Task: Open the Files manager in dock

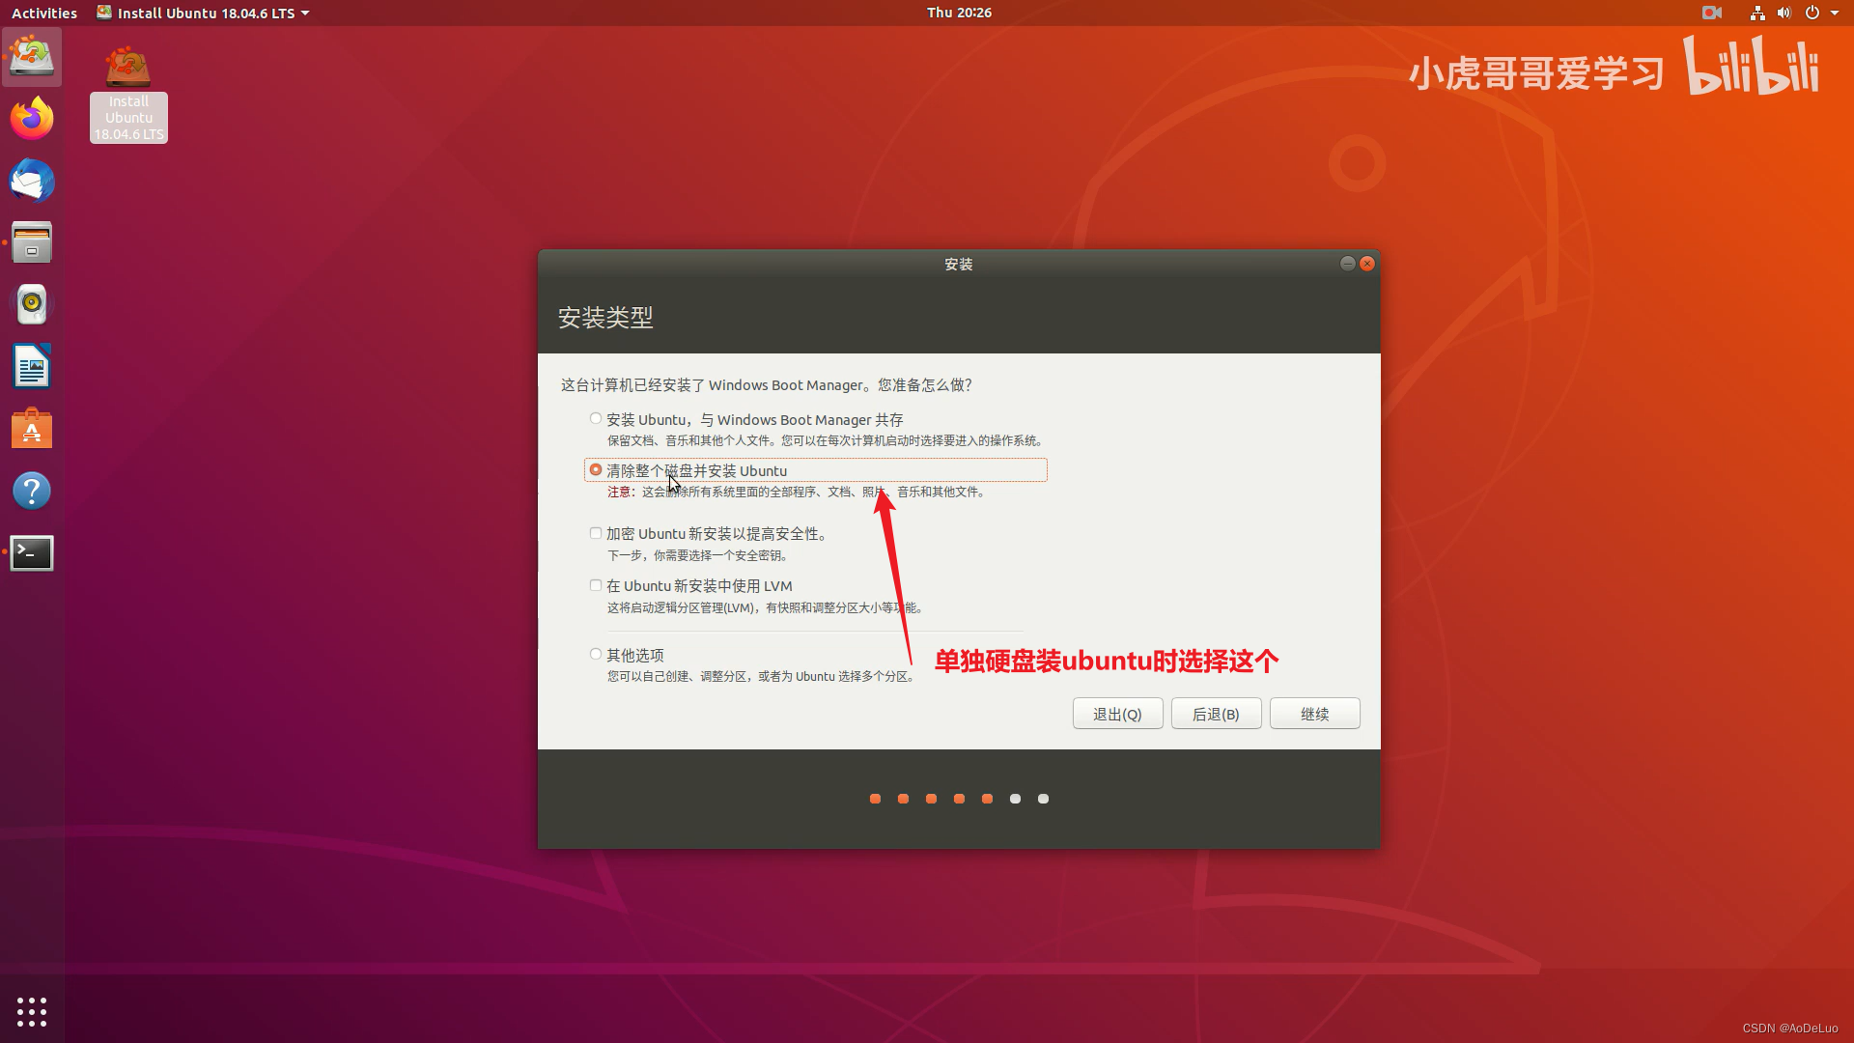Action: 32,242
